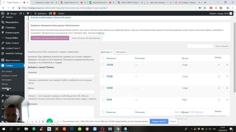Tick the select-all checkbox in table header
Viewport: 236px width, 132px height.
(103, 58)
